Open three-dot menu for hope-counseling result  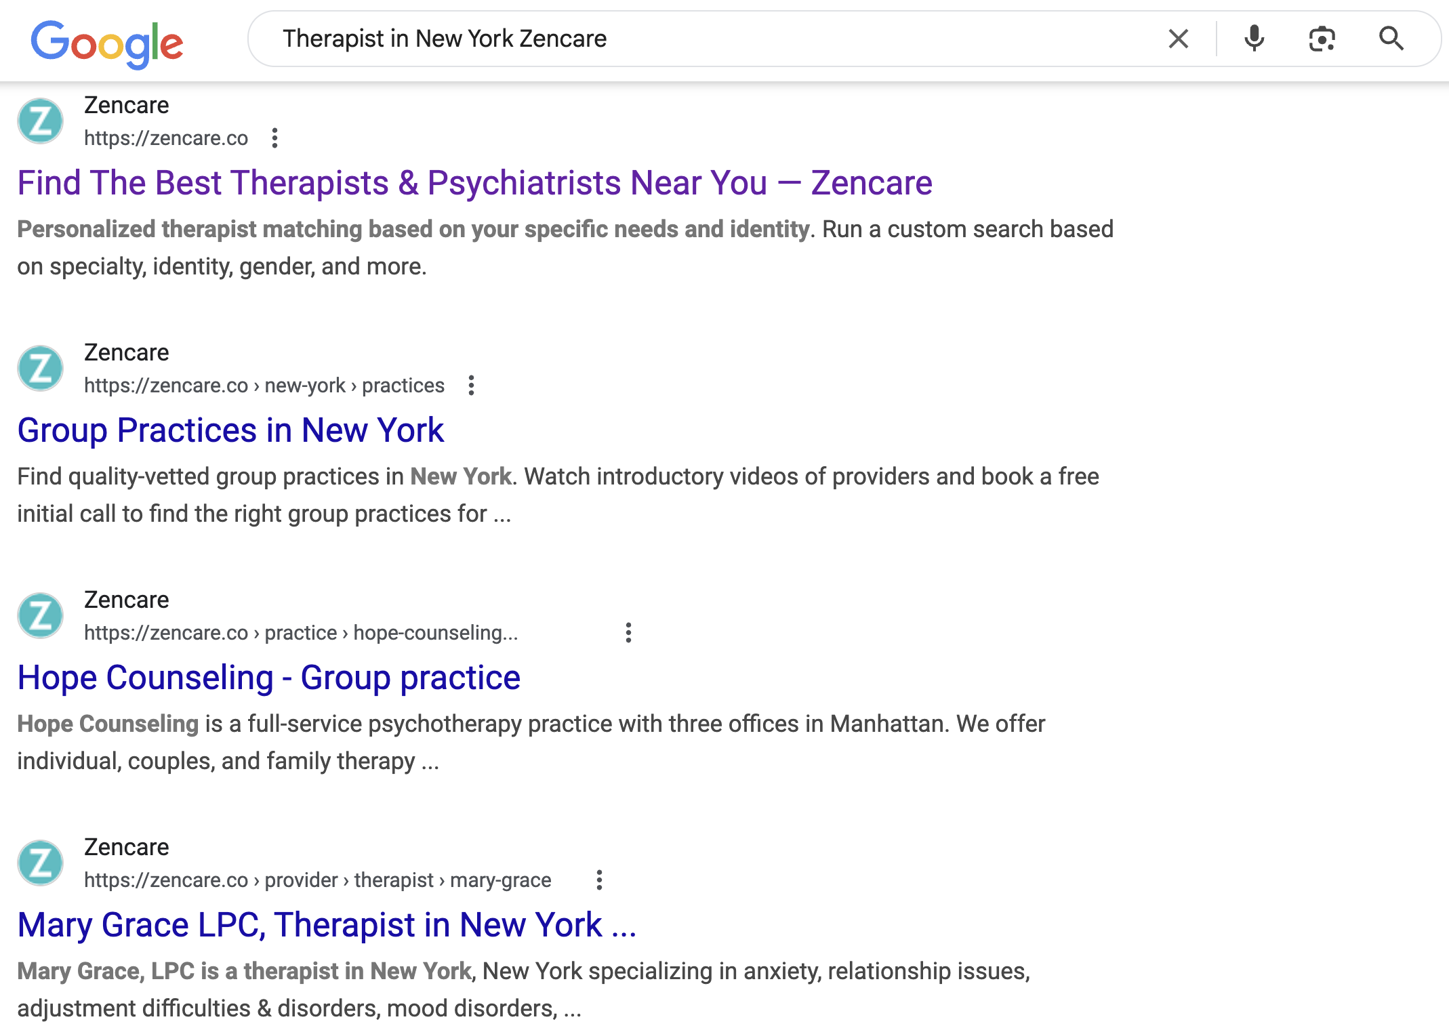pyautogui.click(x=628, y=633)
